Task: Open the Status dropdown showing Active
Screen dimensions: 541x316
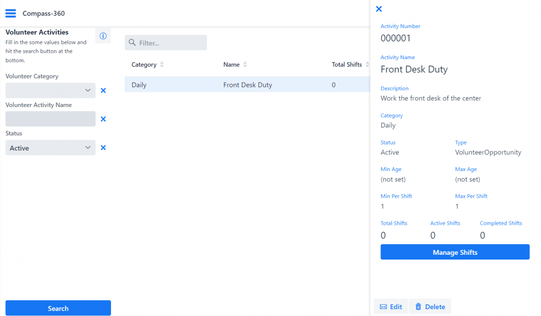Action: [50, 148]
